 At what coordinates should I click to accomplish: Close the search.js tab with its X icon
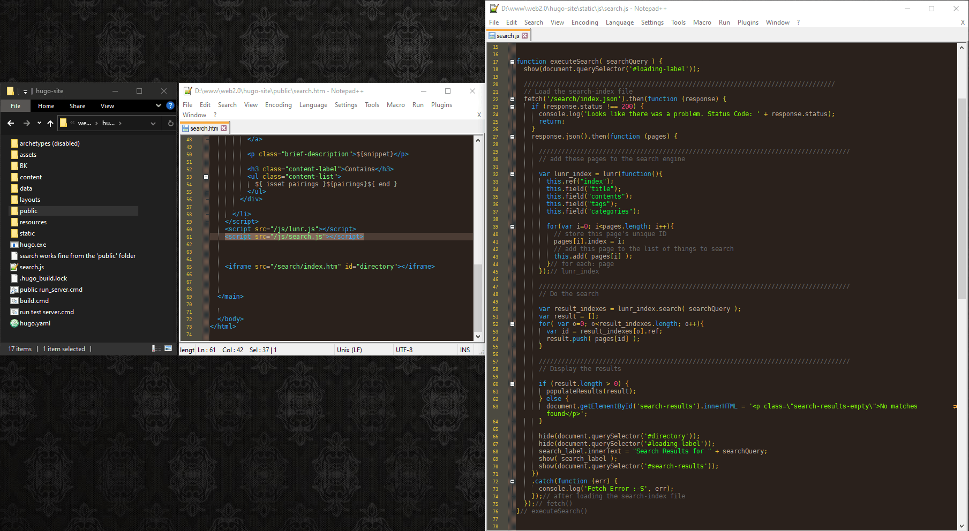[x=525, y=36]
